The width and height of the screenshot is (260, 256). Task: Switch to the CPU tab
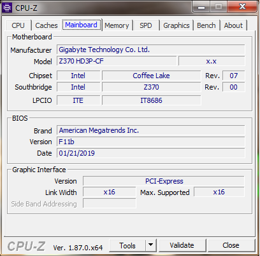coord(18,25)
